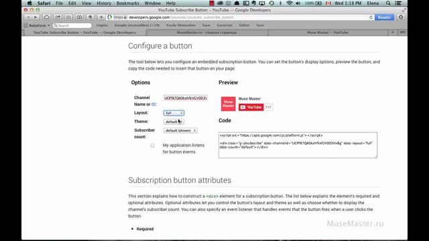Image resolution: width=429 pixels, height=241 pixels.
Task: Open the Layout dropdown
Action: click(x=174, y=113)
